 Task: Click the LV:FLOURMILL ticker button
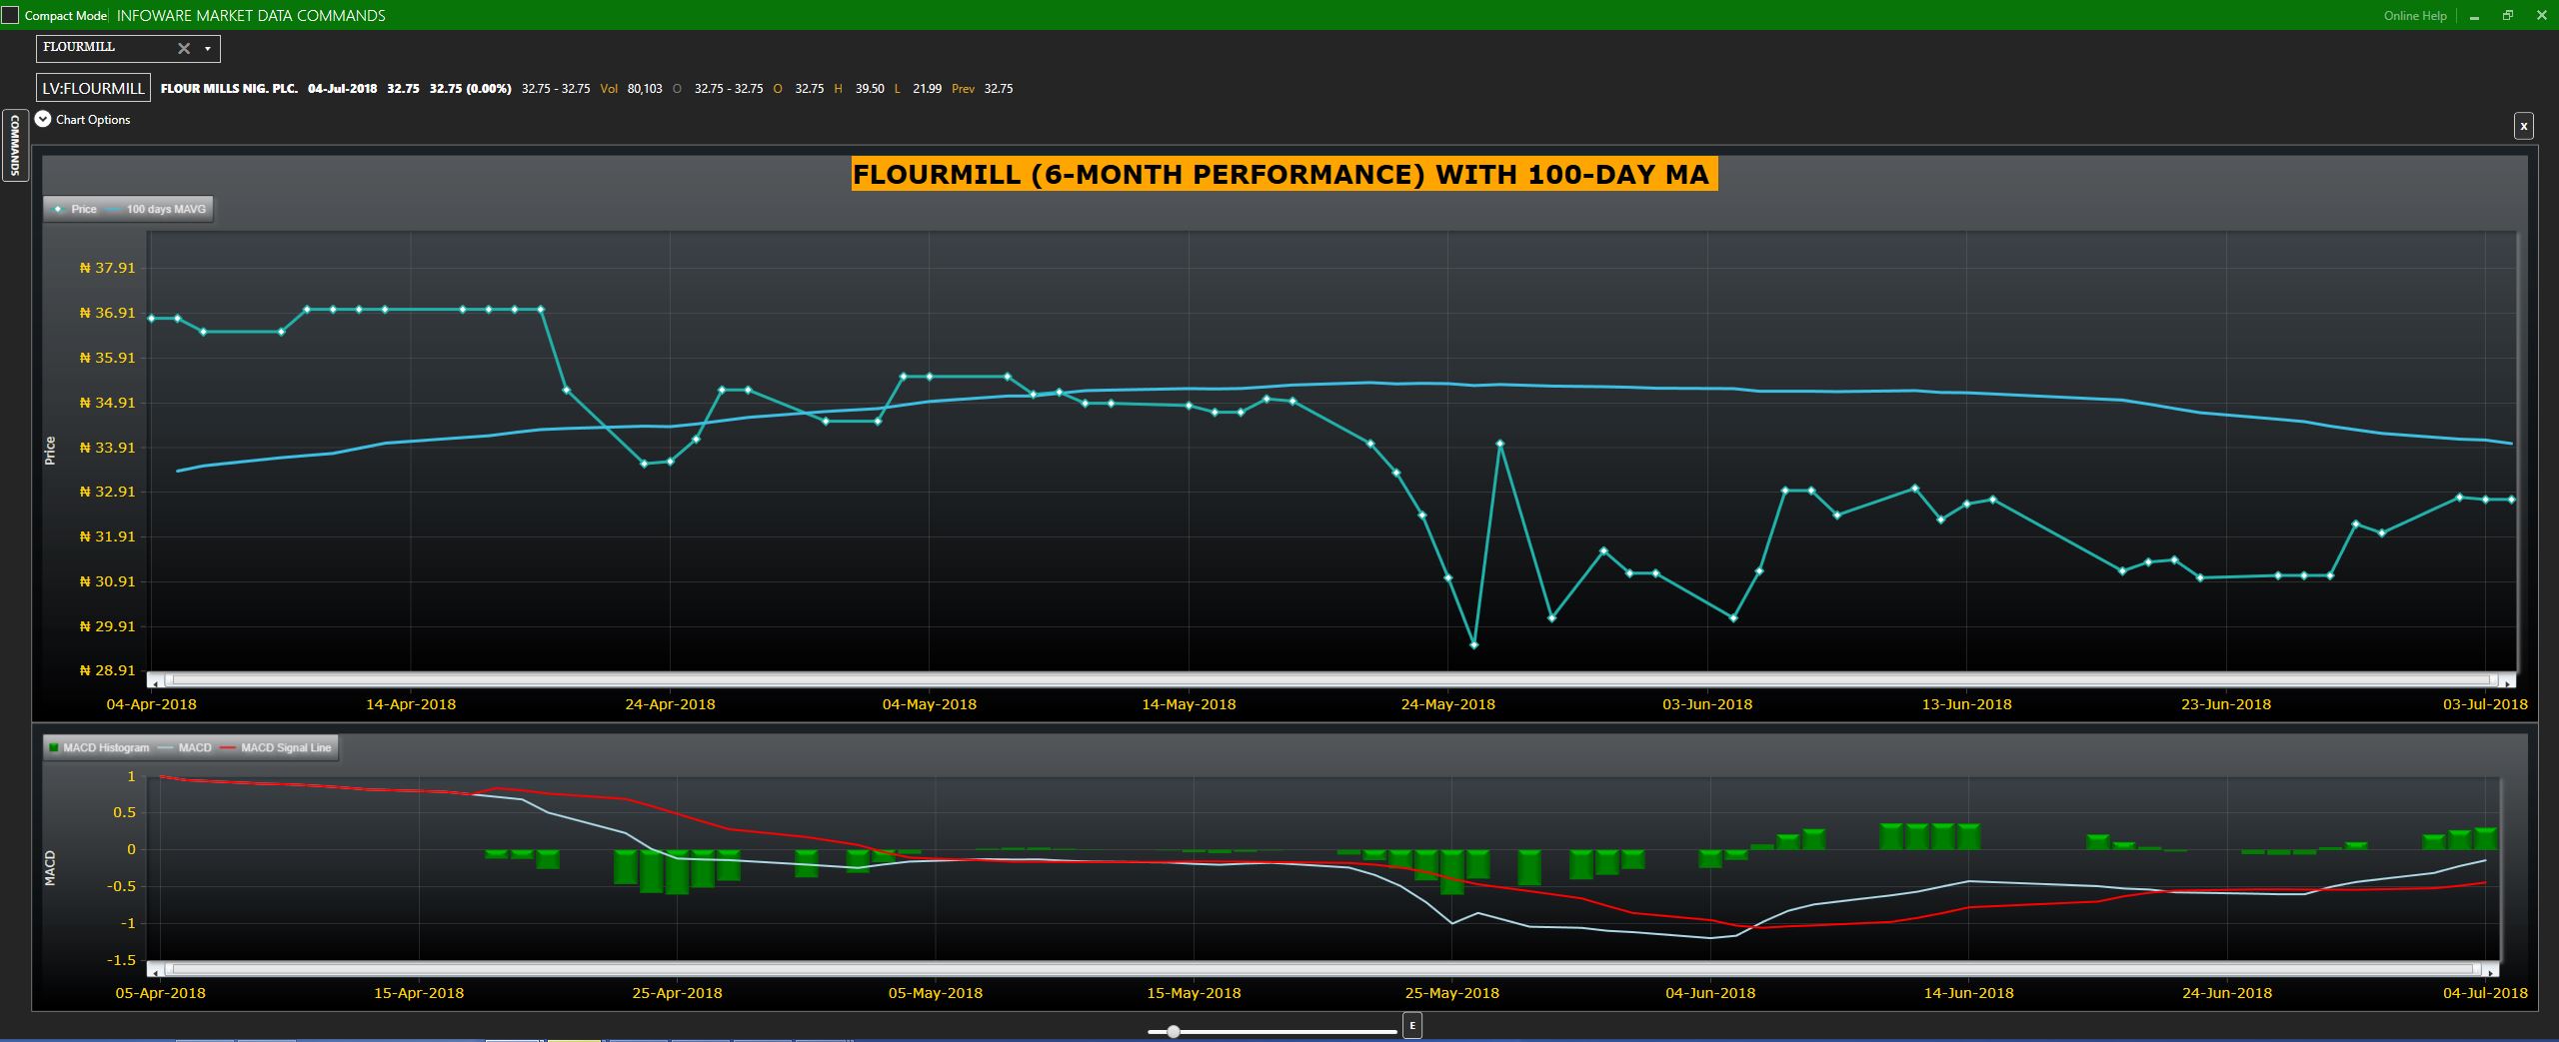pyautogui.click(x=93, y=88)
